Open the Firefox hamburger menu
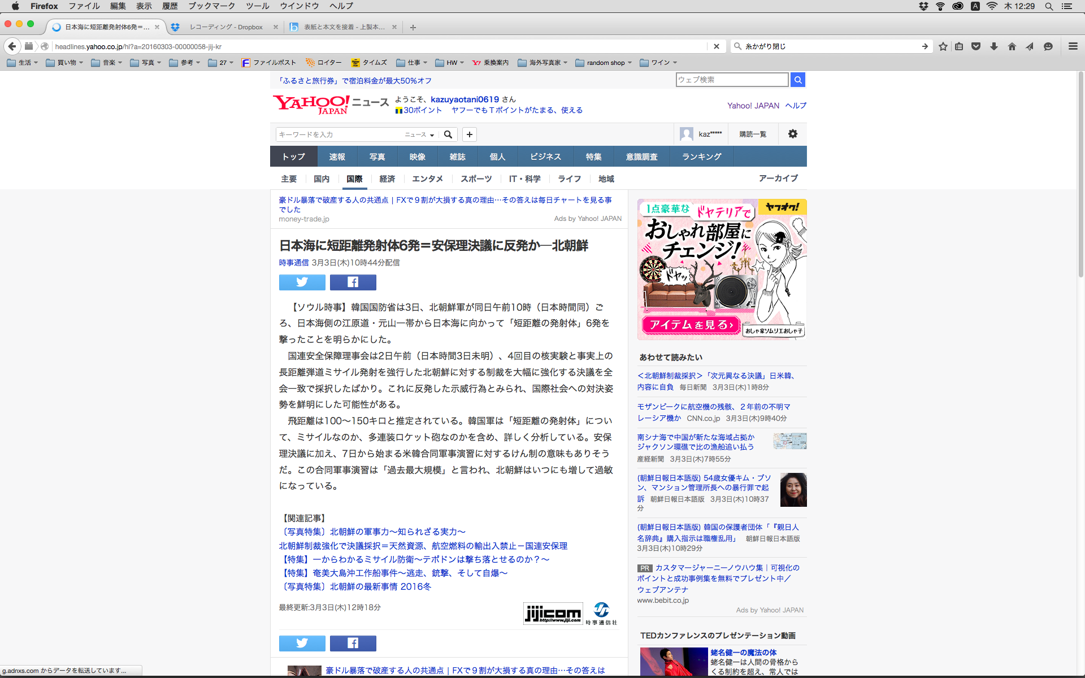This screenshot has height=678, width=1085. [1073, 46]
